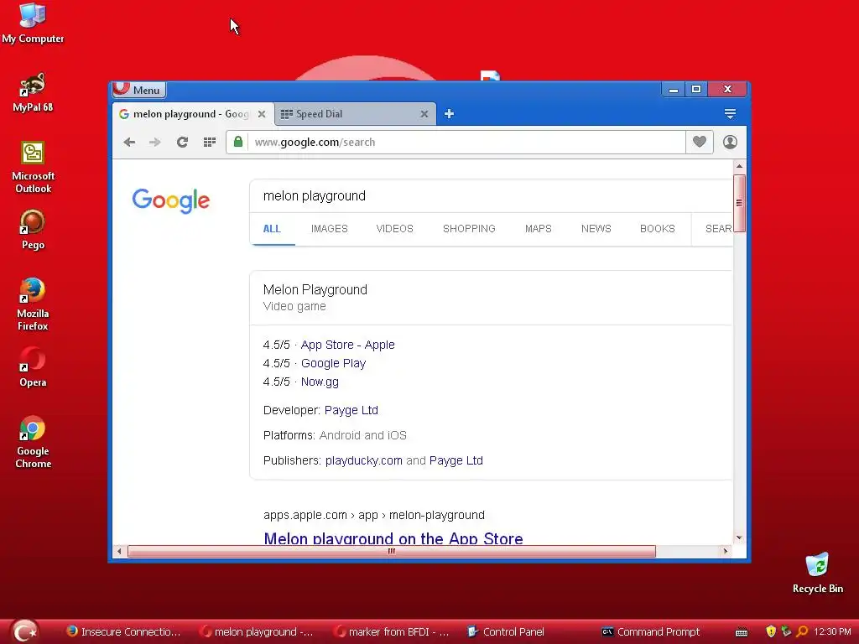Open the Opera Menu button

point(139,89)
